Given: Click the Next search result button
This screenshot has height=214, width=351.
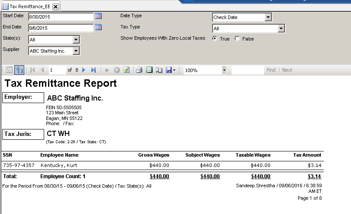Looking at the screenshot, I should 287,70.
